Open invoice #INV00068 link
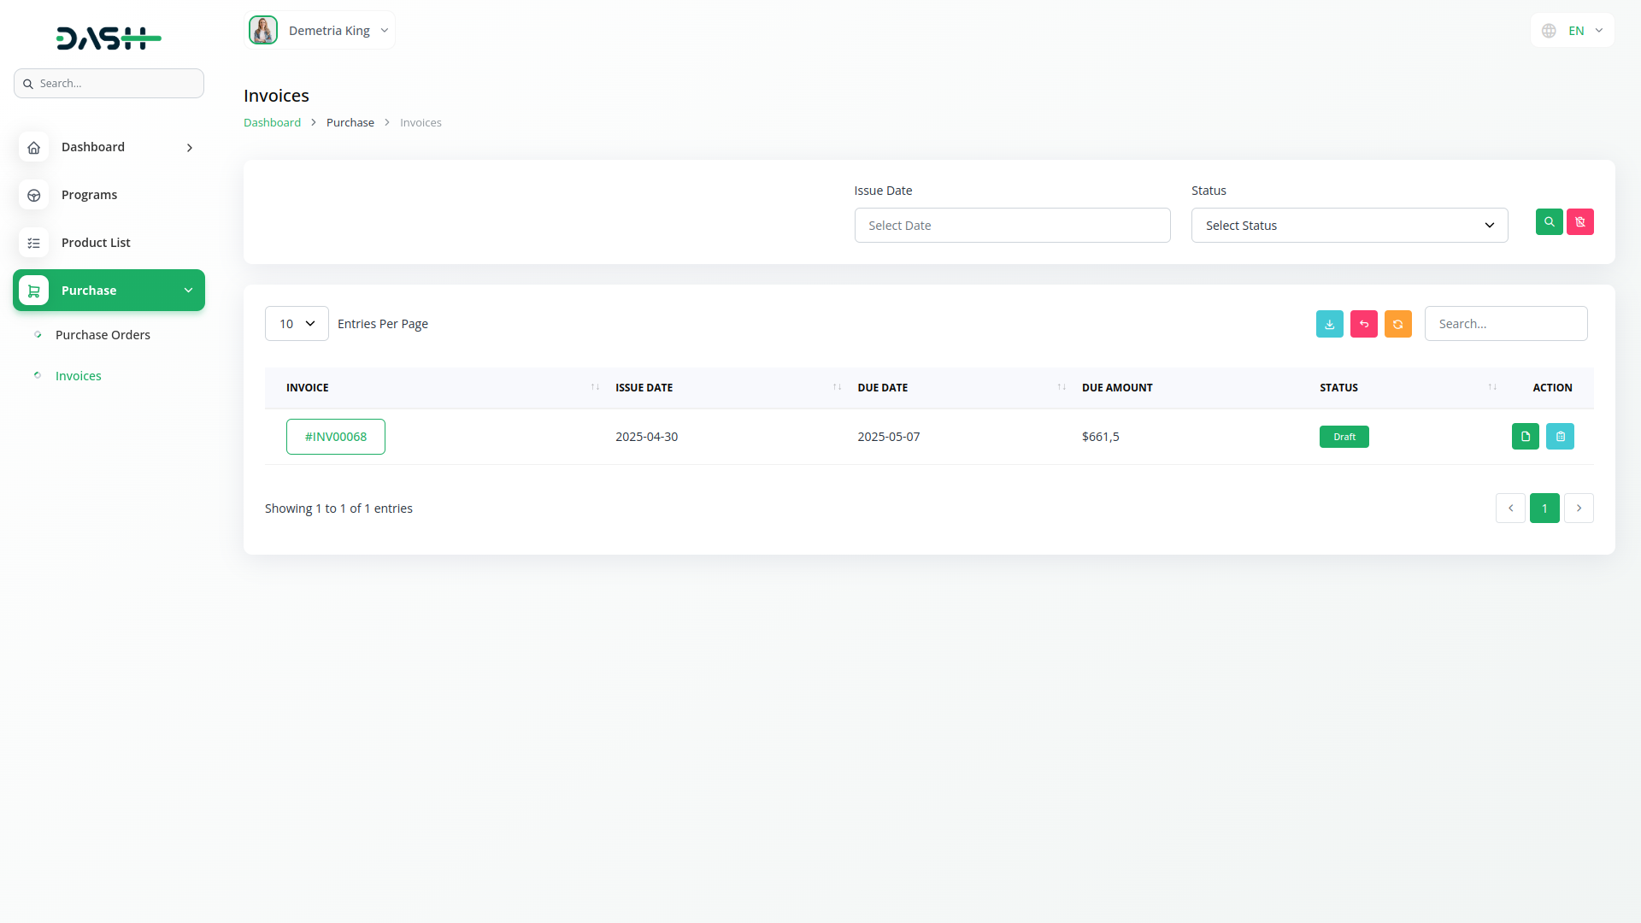 click(x=335, y=437)
